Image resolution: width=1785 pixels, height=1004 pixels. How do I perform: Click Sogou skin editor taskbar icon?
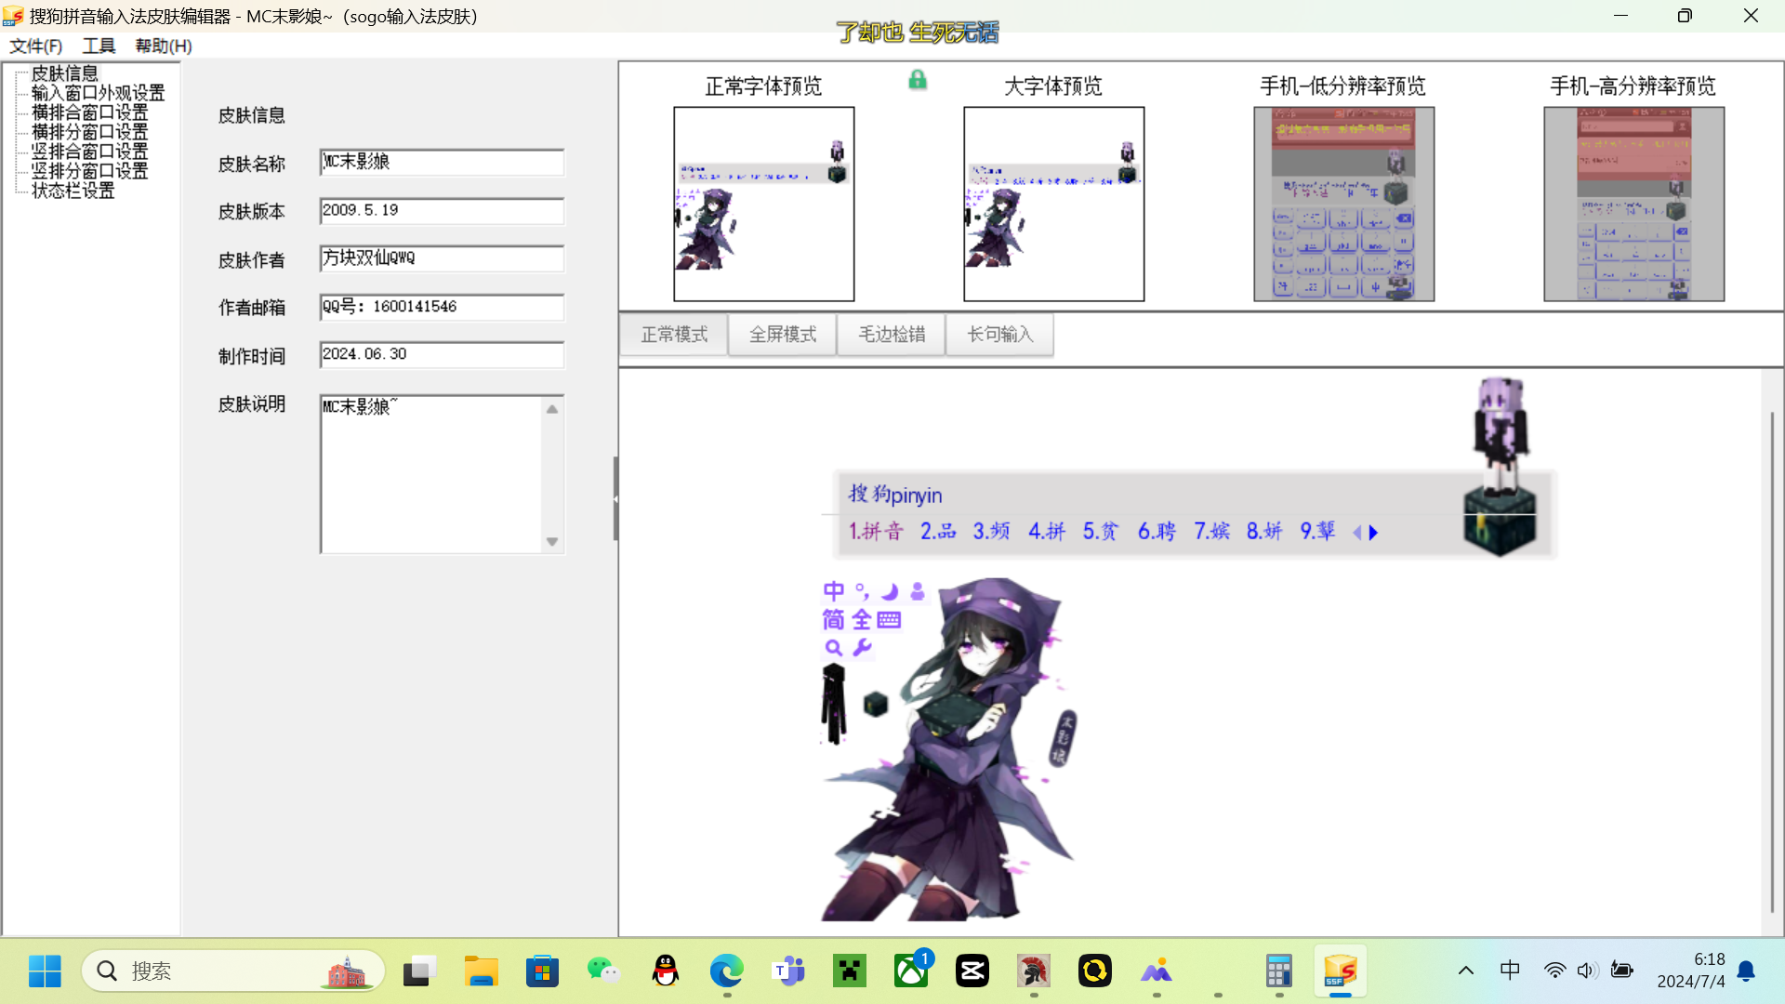(x=1340, y=971)
